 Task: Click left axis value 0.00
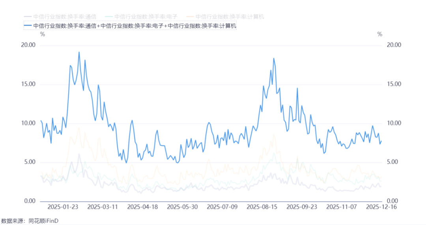pos(30,201)
